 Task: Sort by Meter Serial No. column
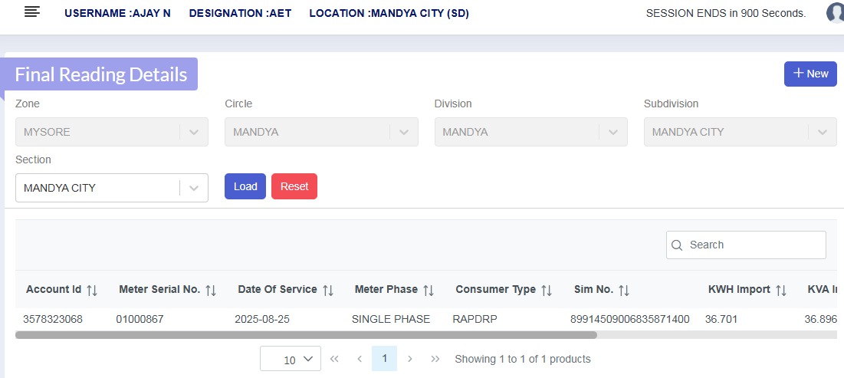pyautogui.click(x=211, y=290)
